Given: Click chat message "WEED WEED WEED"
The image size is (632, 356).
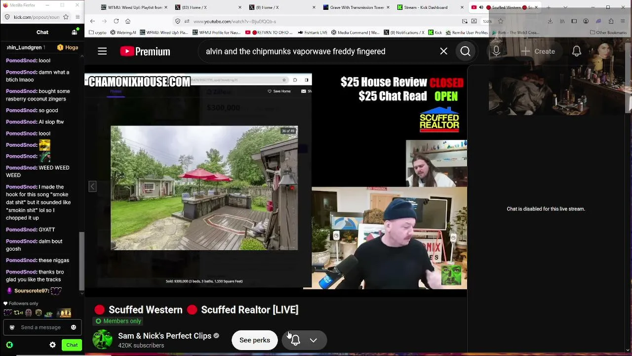Looking at the screenshot, I should click(x=38, y=171).
